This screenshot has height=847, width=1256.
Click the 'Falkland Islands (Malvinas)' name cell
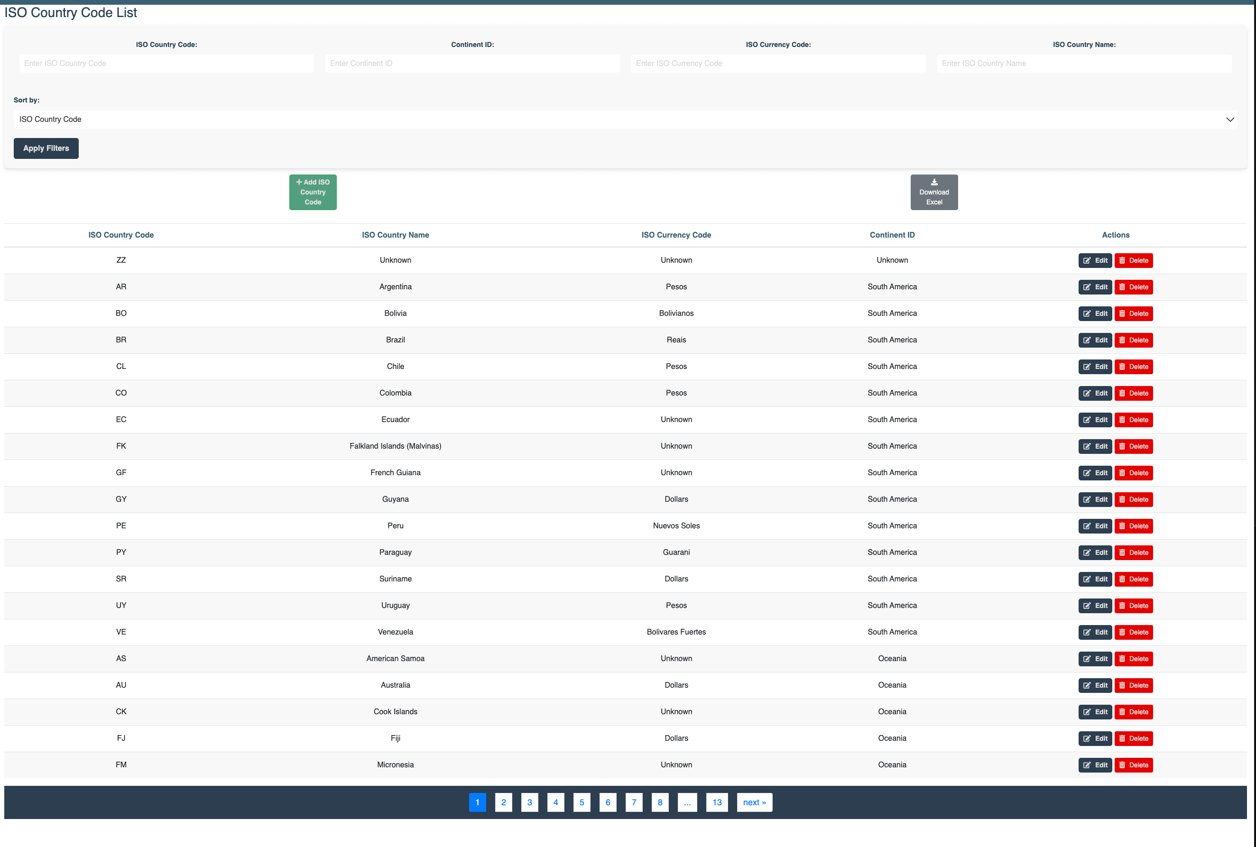[x=396, y=446]
